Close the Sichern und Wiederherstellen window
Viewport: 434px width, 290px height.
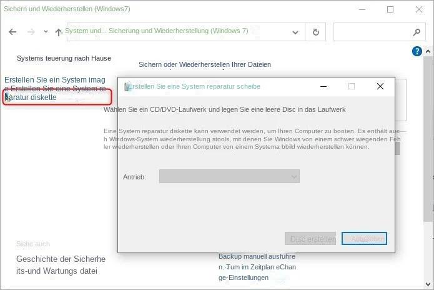click(419, 9)
